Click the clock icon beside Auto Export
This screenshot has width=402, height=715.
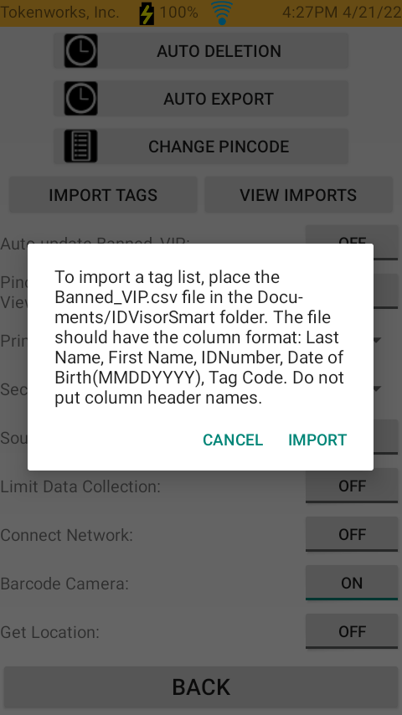coord(80,99)
